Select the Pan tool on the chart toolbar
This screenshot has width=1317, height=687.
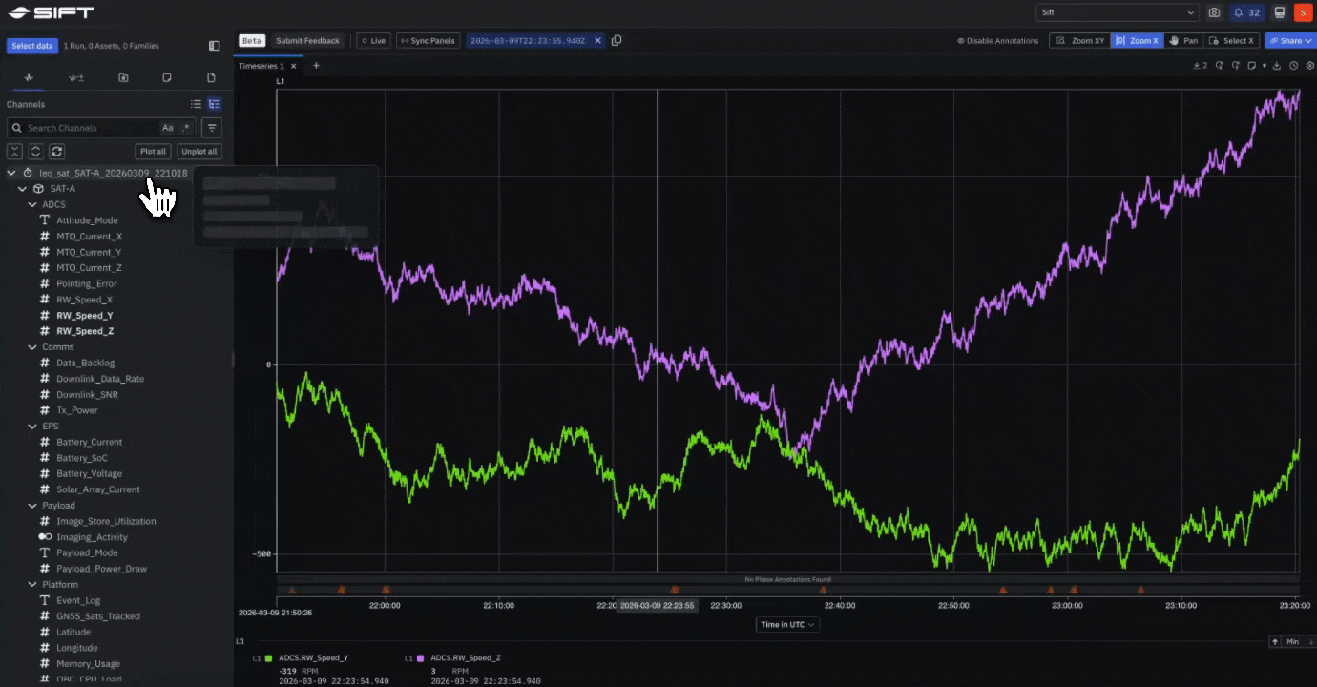pos(1182,40)
